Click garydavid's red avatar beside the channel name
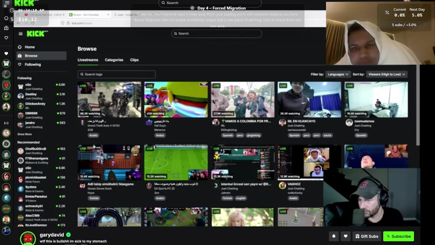 click(28, 238)
